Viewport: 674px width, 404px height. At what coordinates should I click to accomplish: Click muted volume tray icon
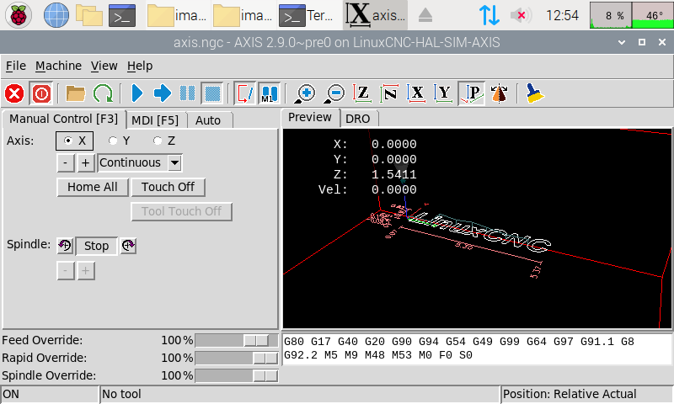[x=521, y=15]
